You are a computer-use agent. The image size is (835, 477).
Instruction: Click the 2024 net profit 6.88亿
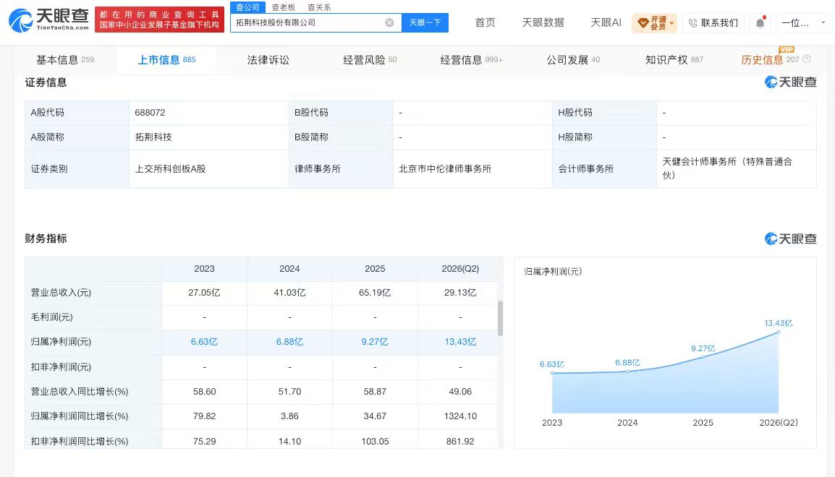pos(289,342)
